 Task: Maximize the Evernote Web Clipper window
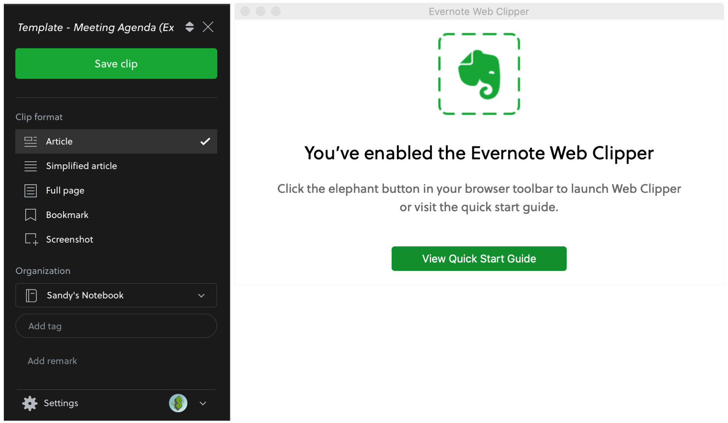276,11
